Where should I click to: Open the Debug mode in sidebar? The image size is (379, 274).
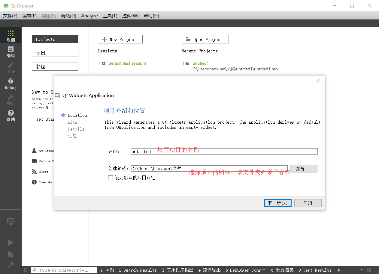[11, 84]
